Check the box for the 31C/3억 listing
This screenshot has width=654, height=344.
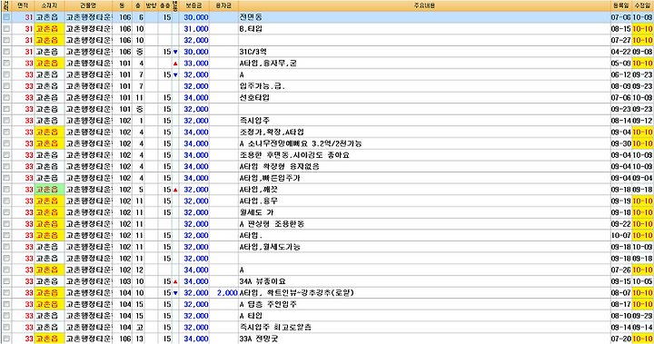[6, 52]
